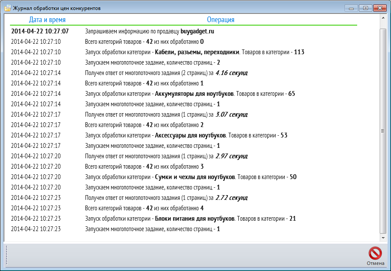Click the Операция column header
Viewport: 391px width, 271px height.
tap(221, 20)
